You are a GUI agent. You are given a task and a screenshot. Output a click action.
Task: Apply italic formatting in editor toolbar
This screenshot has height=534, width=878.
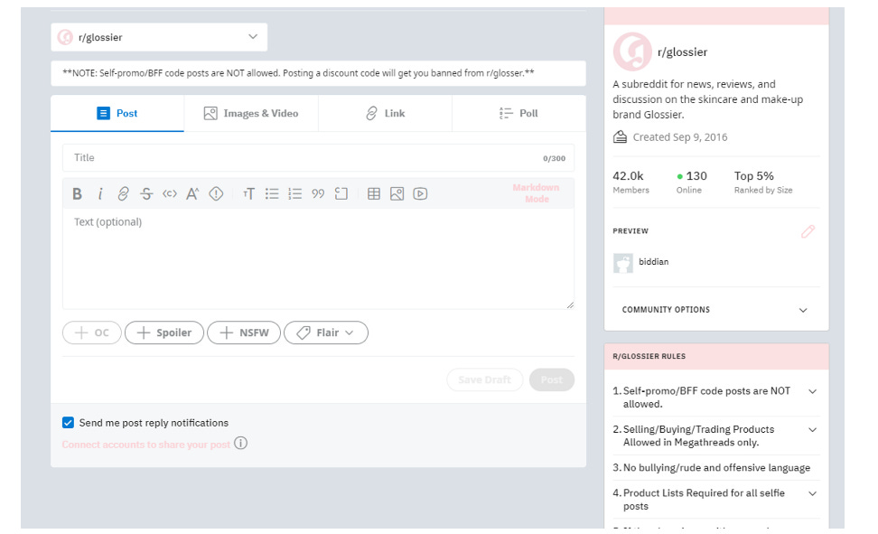[x=100, y=194]
